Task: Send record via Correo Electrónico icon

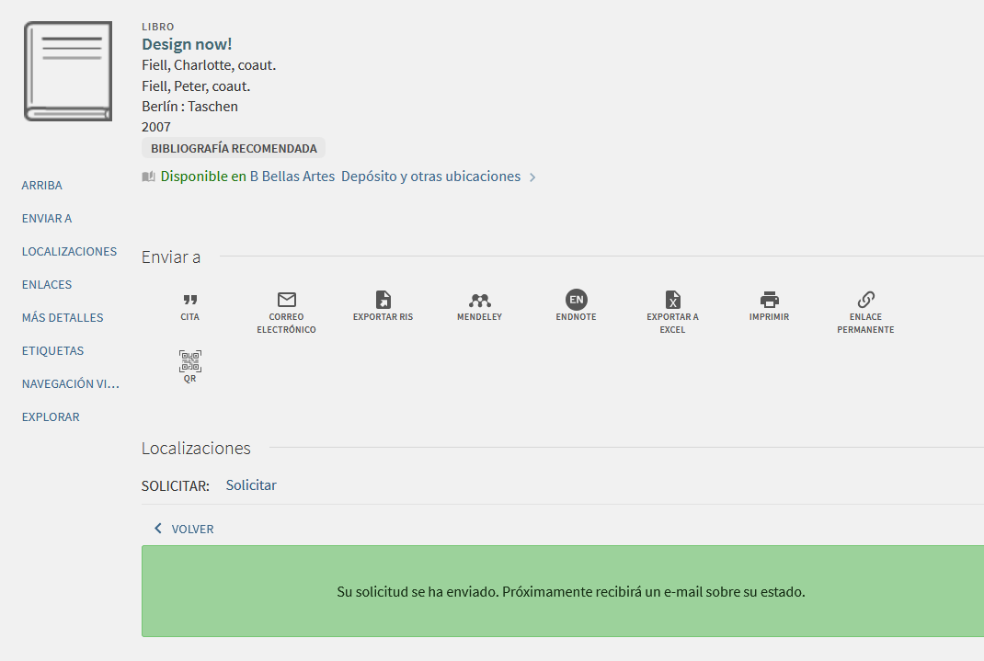Action: (286, 301)
